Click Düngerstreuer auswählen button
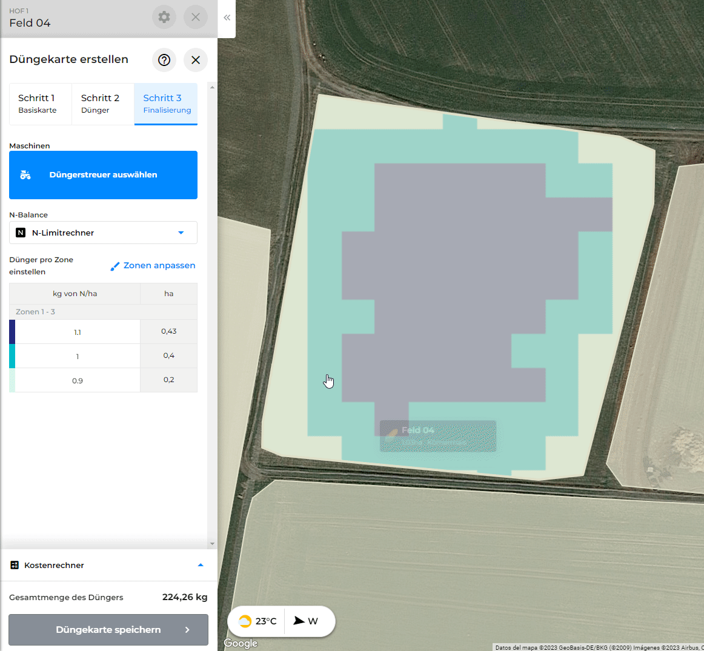The image size is (704, 651). point(103,175)
